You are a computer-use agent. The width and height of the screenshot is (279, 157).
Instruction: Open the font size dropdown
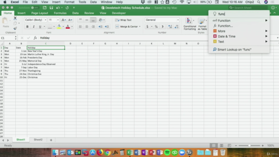click(58, 20)
